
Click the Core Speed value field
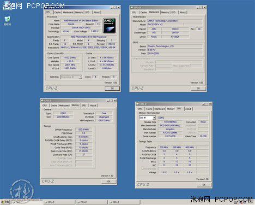(70, 57)
